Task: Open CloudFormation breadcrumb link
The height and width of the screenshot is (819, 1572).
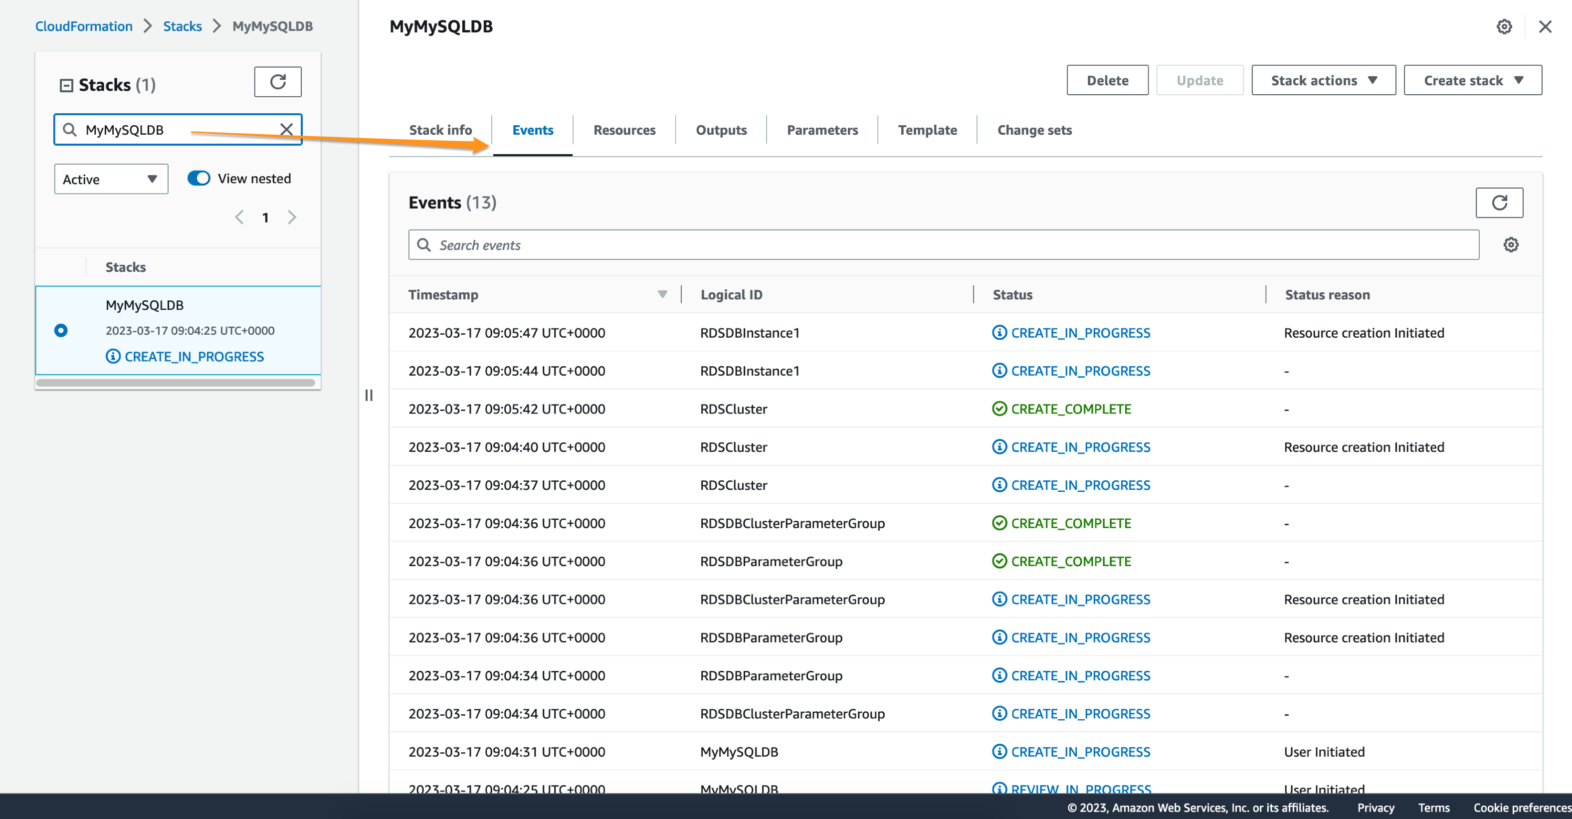Action: tap(84, 26)
